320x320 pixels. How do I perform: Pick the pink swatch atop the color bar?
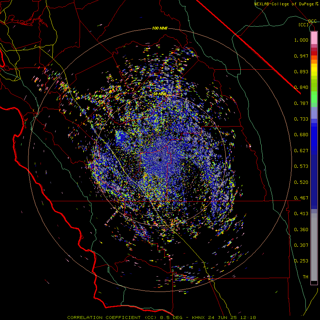pyautogui.click(x=314, y=38)
